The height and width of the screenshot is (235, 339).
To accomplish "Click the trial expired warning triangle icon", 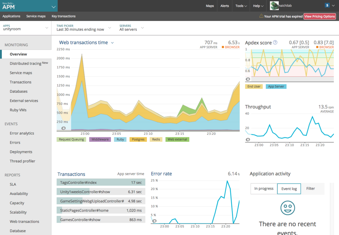I will coord(261,16).
